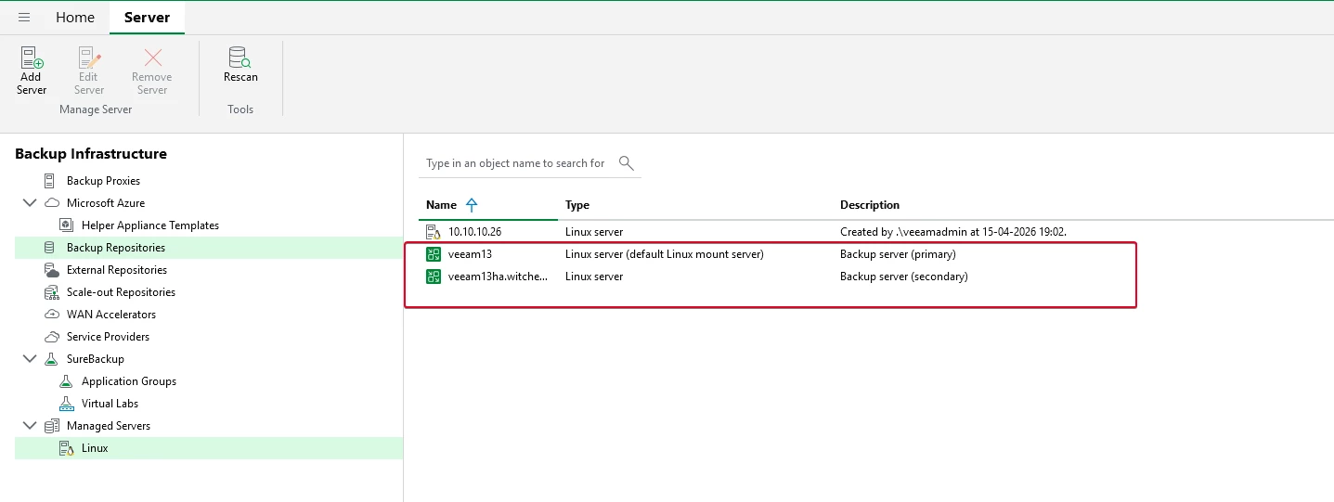Sort by the Description column header
1334x502 pixels.
click(x=870, y=205)
